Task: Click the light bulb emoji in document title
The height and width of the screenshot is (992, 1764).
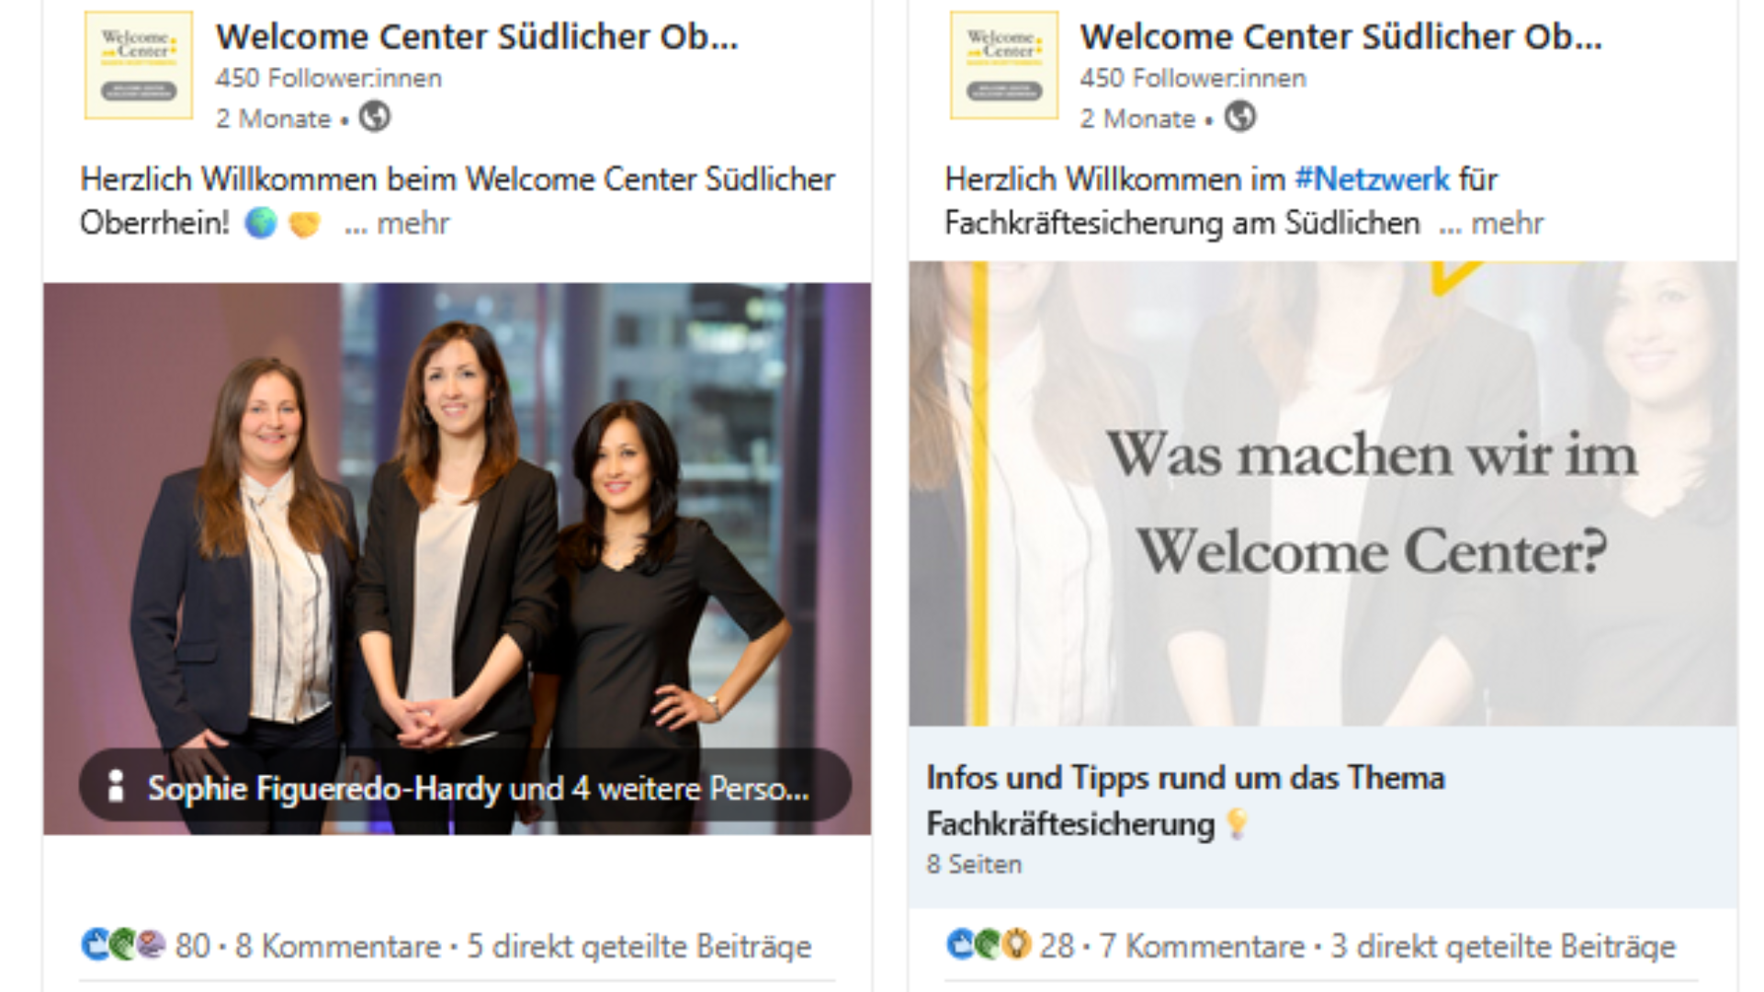Action: coord(1237,823)
